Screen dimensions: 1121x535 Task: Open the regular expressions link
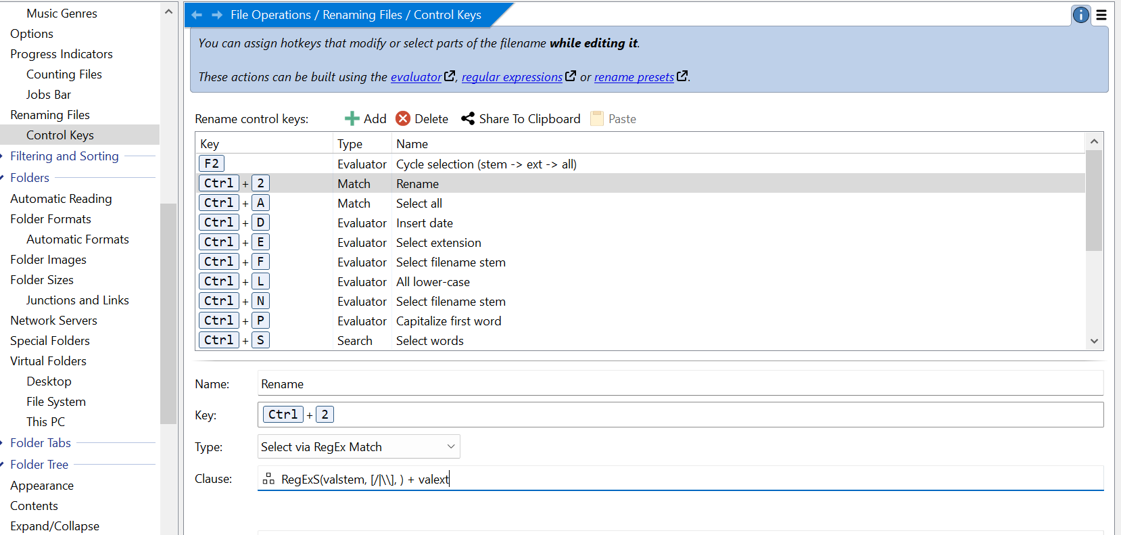pyautogui.click(x=512, y=77)
